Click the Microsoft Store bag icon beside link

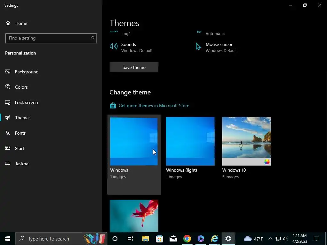pos(113,106)
